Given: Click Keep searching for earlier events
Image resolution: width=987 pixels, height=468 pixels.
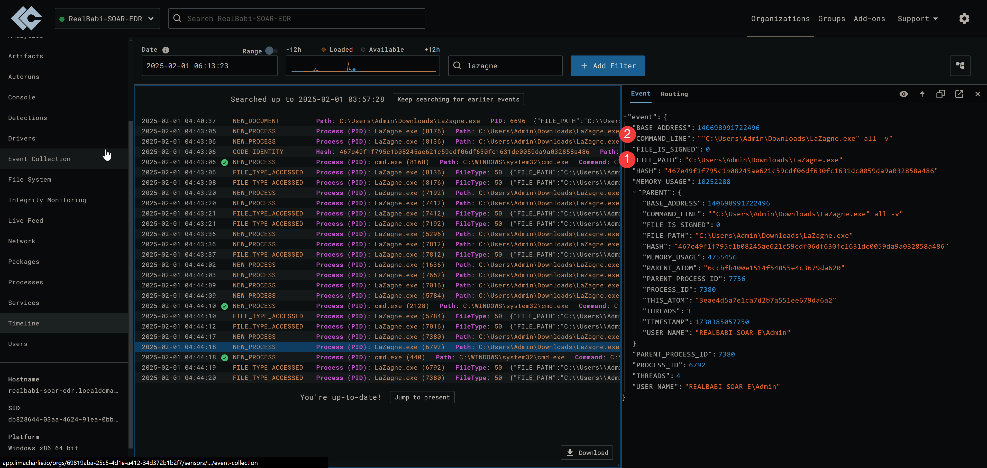Looking at the screenshot, I should [458, 99].
